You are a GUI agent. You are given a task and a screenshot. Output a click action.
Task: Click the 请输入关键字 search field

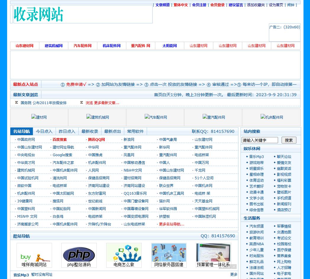(x=260, y=140)
